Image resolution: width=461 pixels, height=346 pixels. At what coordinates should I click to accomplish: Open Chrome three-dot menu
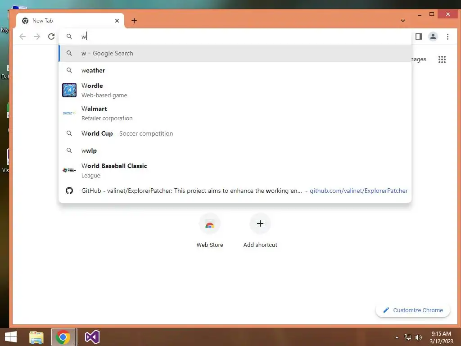pyautogui.click(x=447, y=36)
